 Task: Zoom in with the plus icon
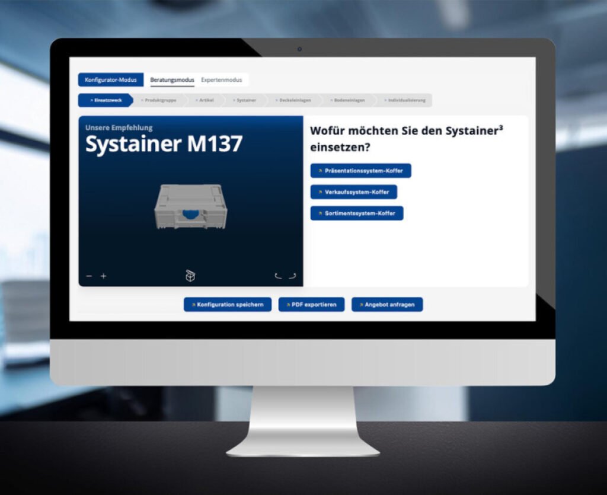click(x=103, y=276)
